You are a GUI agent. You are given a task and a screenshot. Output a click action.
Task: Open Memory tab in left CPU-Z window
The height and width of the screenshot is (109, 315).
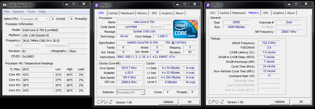[142, 13]
